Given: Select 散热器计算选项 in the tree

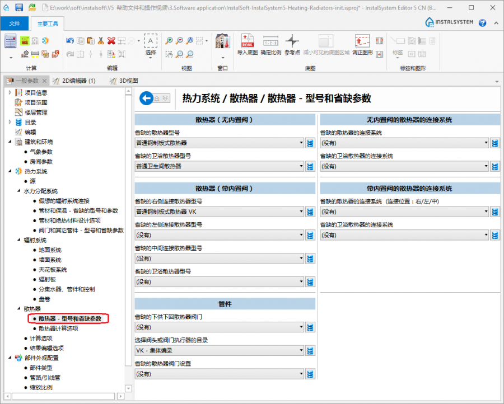Looking at the screenshot, I should [x=58, y=328].
